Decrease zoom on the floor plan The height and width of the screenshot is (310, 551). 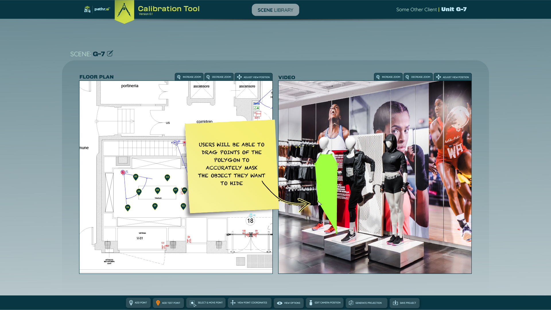coord(219,77)
